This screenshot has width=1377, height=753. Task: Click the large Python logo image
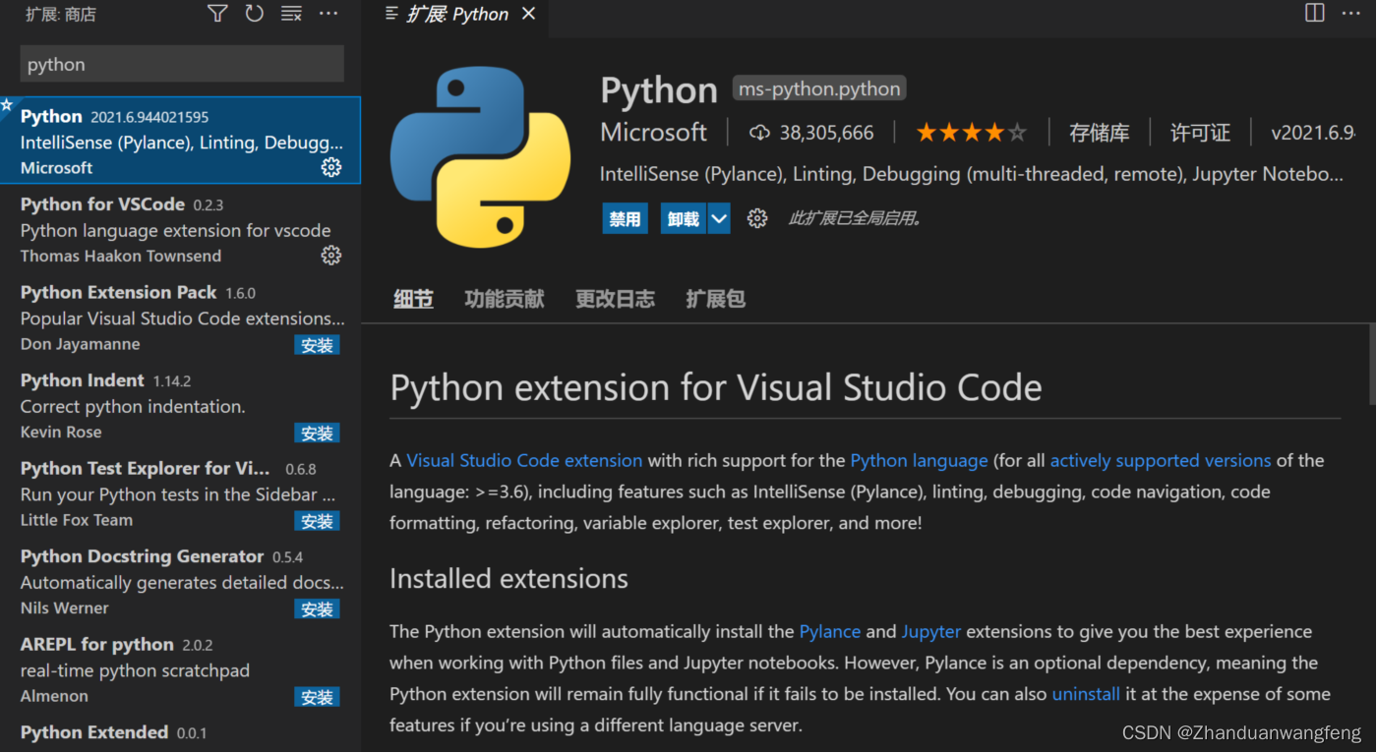[480, 157]
